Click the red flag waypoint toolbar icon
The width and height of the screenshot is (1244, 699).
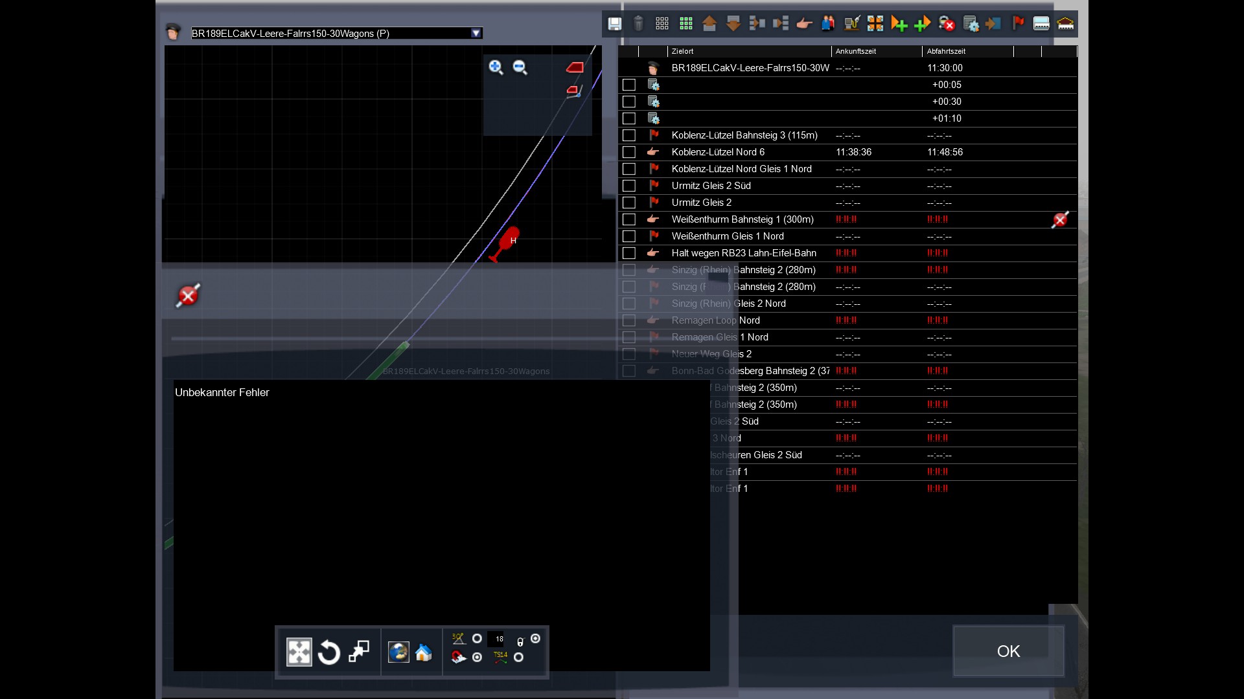[1018, 24]
